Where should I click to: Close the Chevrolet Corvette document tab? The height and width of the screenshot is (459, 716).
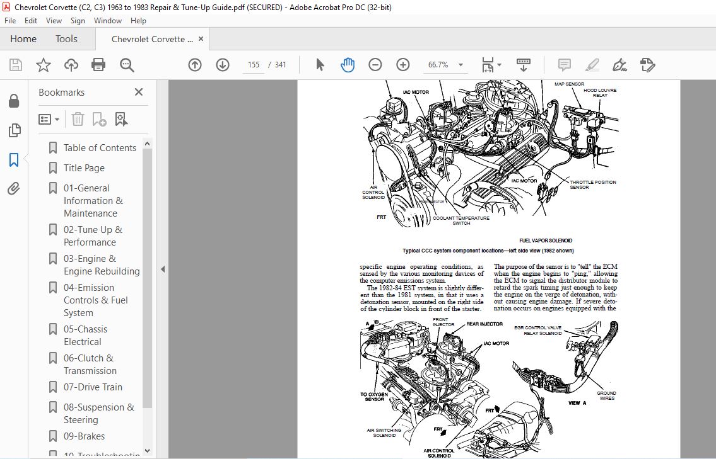coord(201,39)
